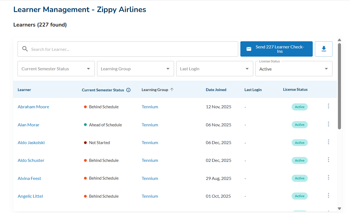Screen dimensions: 350x213
Task: Open row actions menu for Aldo Schuster
Action: pos(328,160)
